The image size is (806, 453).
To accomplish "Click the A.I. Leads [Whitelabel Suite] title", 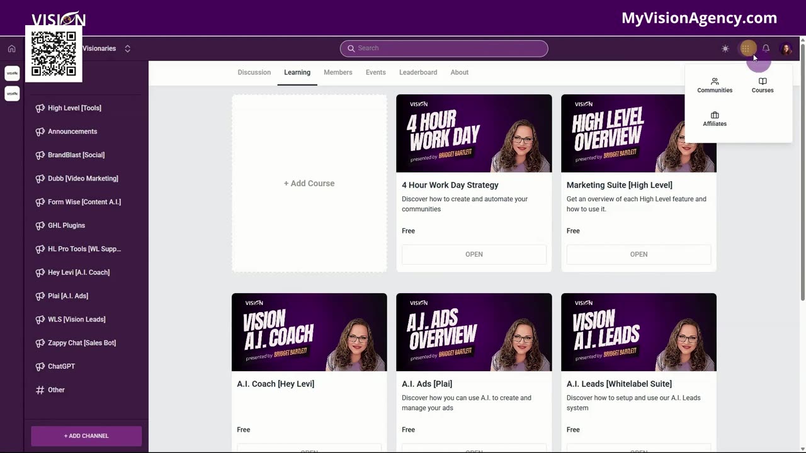I will coord(619,384).
